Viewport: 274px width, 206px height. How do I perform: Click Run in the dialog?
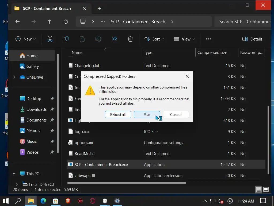click(x=147, y=115)
